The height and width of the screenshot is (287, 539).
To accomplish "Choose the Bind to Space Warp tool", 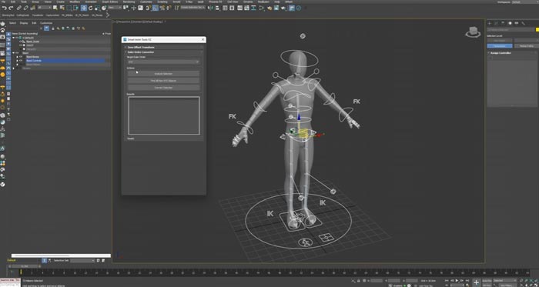I will 32,8.
